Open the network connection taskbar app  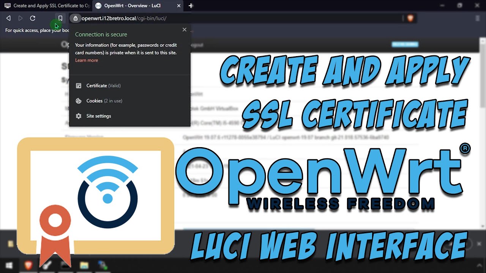(102, 265)
